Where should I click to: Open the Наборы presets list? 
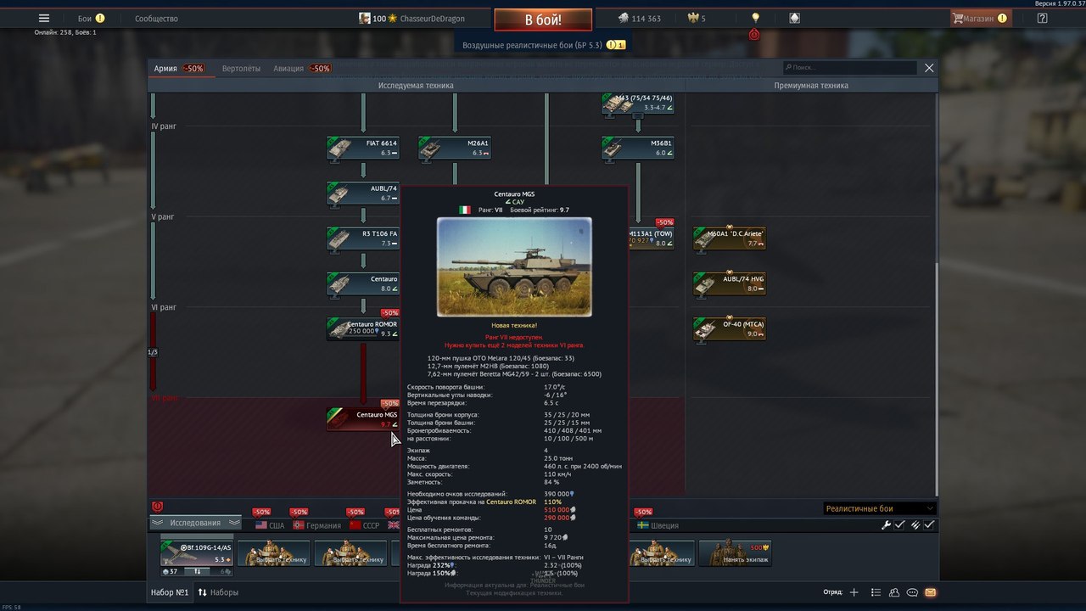click(x=218, y=592)
